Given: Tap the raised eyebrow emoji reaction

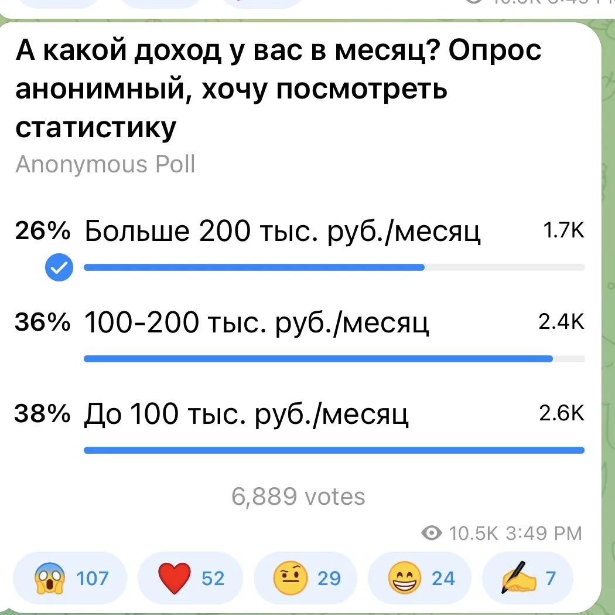Looking at the screenshot, I should pos(306,578).
